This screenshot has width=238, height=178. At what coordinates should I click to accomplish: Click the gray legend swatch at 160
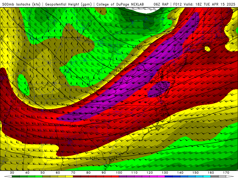[214, 177]
